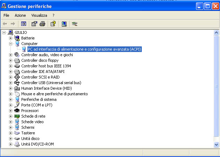This screenshot has width=220, height=157.
Task: Click the Unità DVD/CD-ROM disc icon
Action: coord(17,144)
